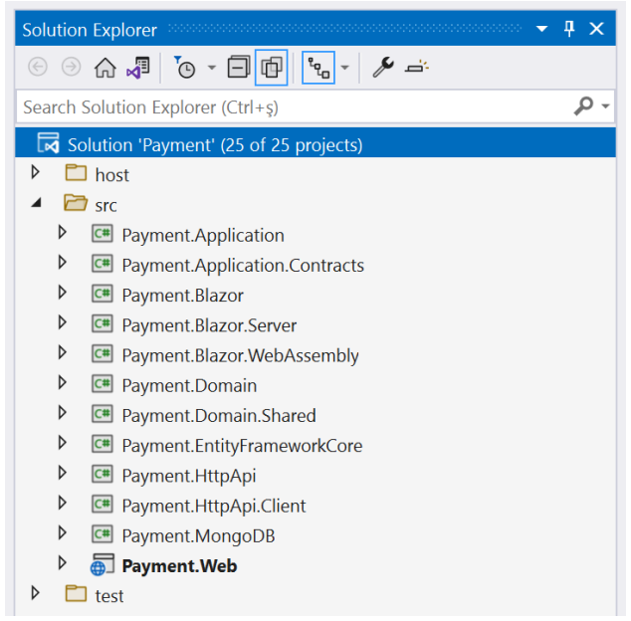
Task: Click Payment.EntityFrameworkCore C# icon
Action: pyautogui.click(x=103, y=444)
